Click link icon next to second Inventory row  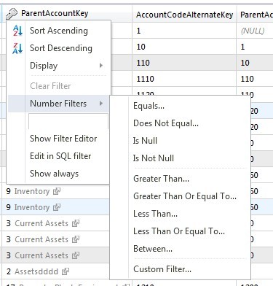(x=57, y=207)
